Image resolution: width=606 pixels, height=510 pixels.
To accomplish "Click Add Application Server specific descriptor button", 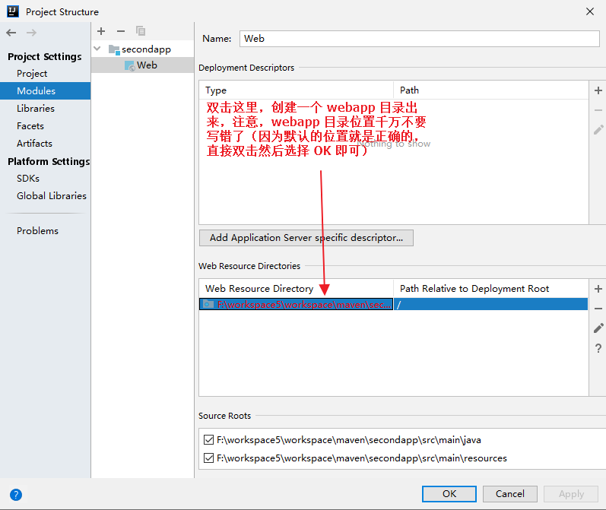I will click(306, 238).
